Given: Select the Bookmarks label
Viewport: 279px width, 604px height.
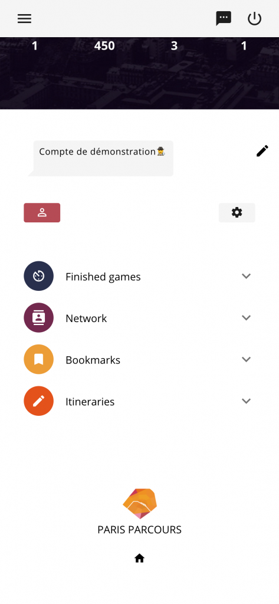Looking at the screenshot, I should 93,360.
